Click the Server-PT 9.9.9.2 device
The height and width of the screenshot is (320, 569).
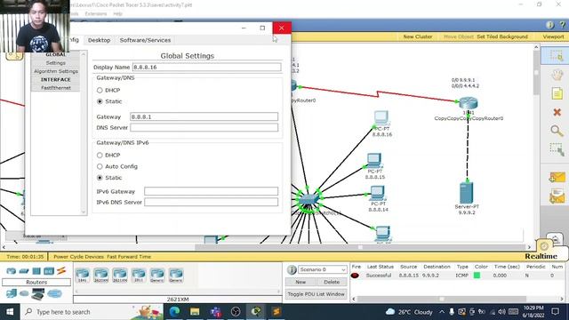point(466,194)
